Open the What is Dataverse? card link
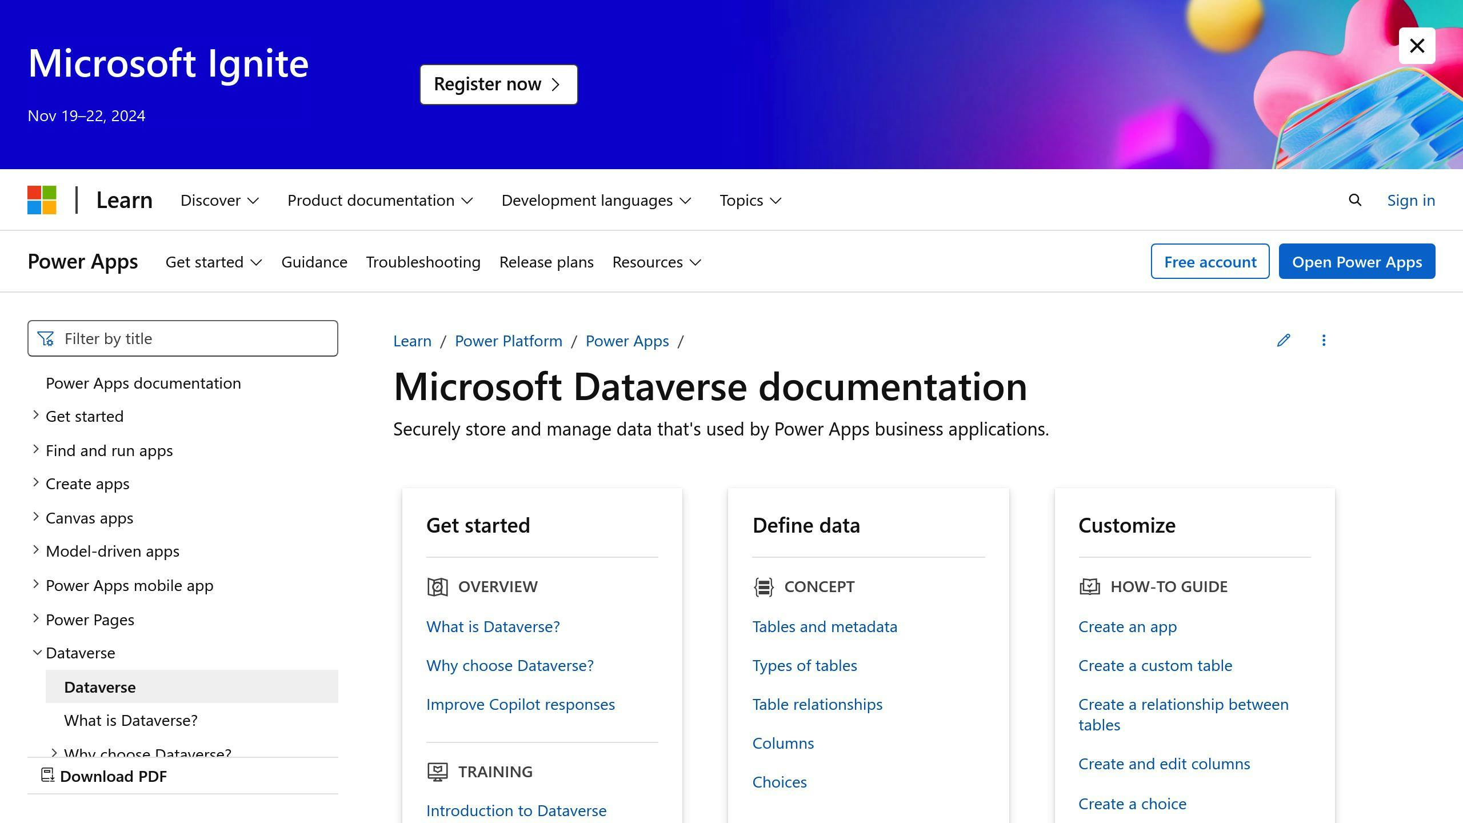 [493, 627]
